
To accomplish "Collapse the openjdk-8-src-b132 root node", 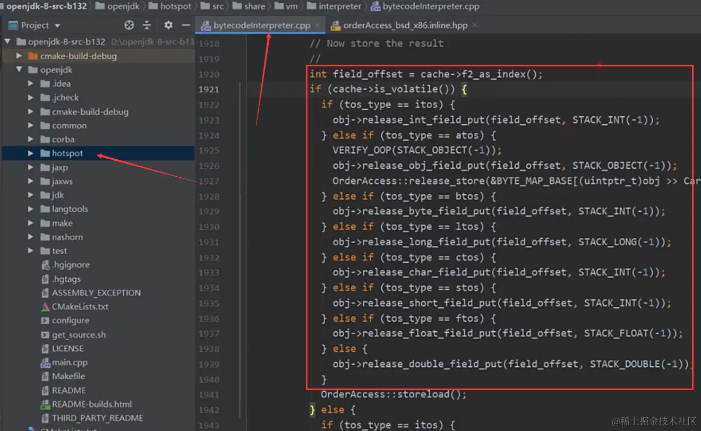I will 7,41.
